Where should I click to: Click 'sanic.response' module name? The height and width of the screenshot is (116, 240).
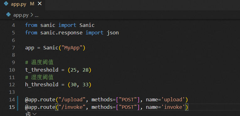tap(61, 33)
